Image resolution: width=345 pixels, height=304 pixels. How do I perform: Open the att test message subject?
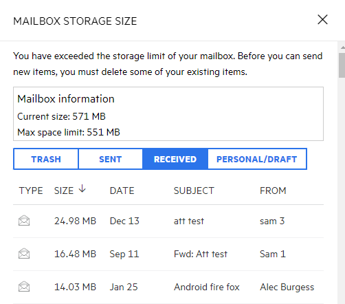189,221
